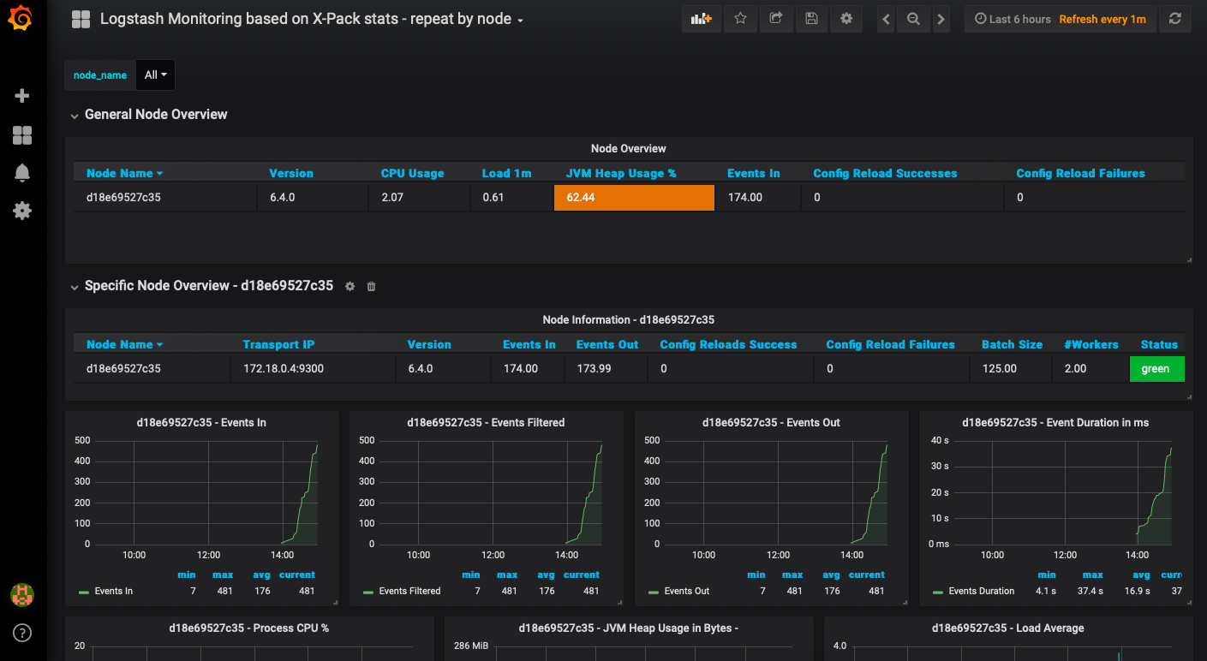Sort Node Overview by Version column

tap(291, 173)
